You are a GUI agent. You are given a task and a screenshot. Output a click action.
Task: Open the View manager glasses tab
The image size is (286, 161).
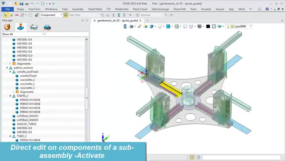pyautogui.click(x=34, y=27)
